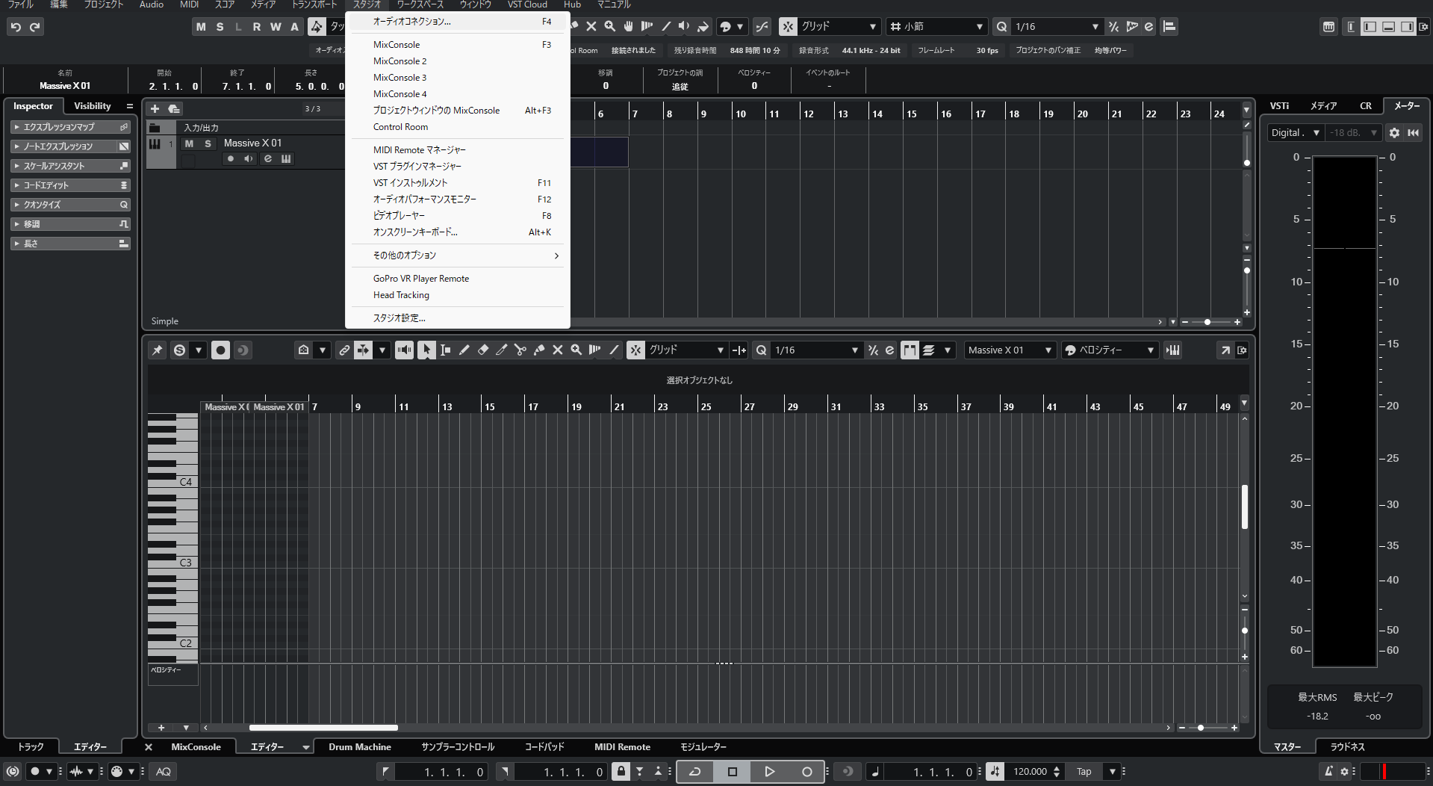Select the Split scissors tool in key editor
Screen dimensions: 1433x786
(x=520, y=350)
